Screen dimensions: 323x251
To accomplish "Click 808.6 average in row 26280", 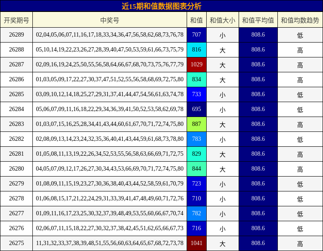I will click(258, 169).
